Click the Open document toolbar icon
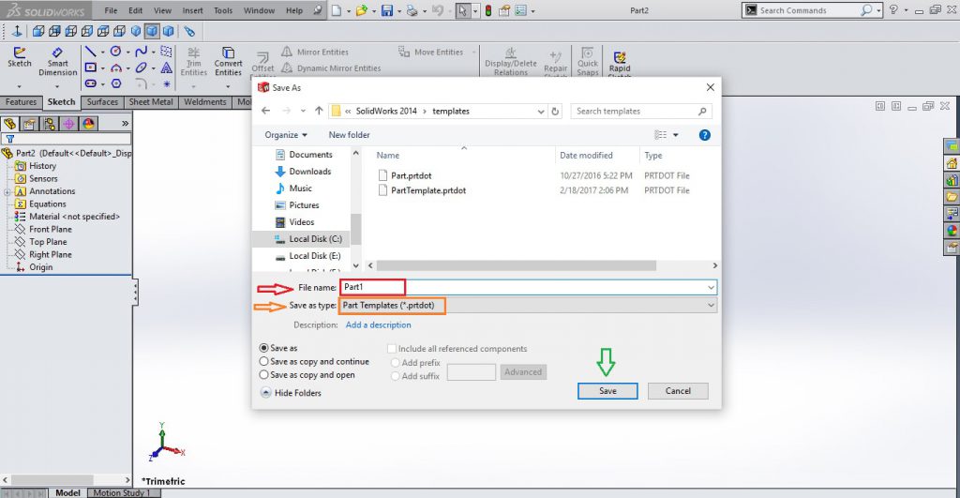This screenshot has height=498, width=960. pos(361,10)
